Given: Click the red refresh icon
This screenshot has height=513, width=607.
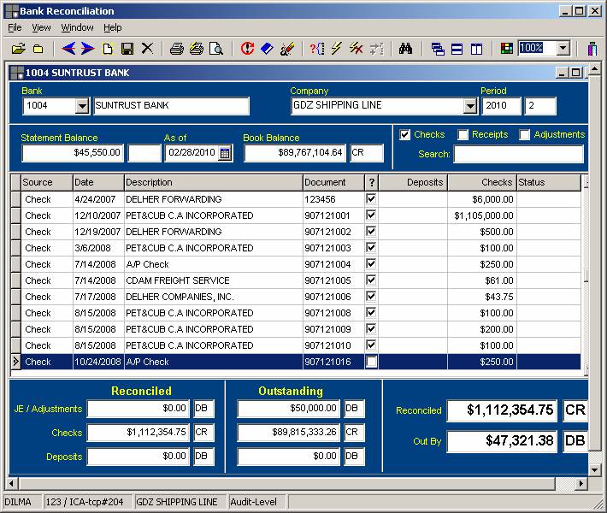Looking at the screenshot, I should pos(247,49).
